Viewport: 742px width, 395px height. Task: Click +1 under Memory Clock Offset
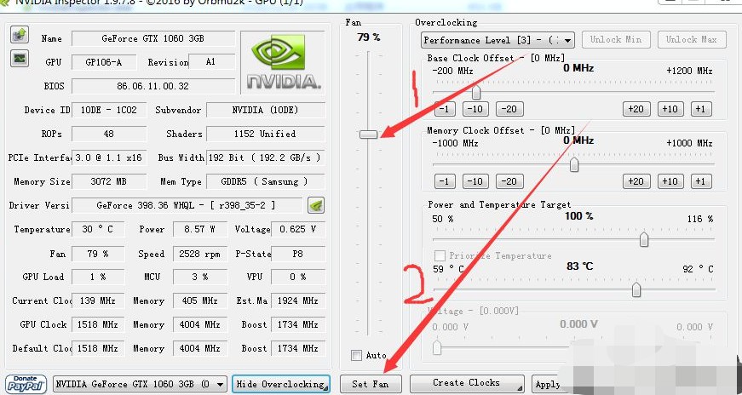point(700,181)
